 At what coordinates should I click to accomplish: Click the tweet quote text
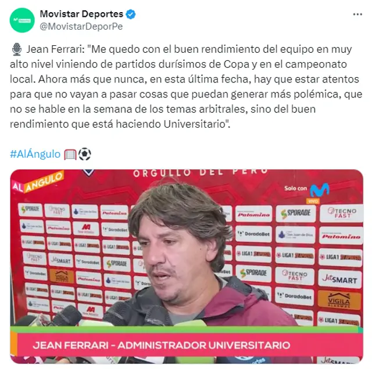186,86
